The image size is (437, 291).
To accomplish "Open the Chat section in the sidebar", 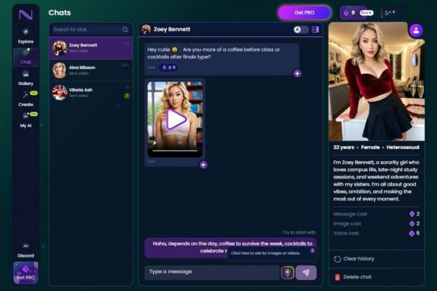I will click(25, 57).
